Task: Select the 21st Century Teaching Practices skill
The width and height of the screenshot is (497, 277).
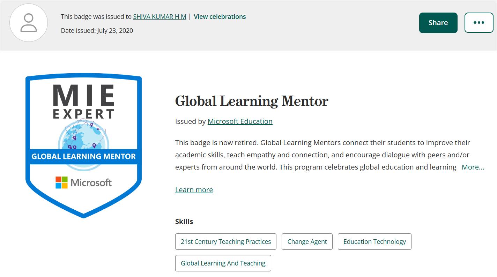Action: pyautogui.click(x=226, y=241)
